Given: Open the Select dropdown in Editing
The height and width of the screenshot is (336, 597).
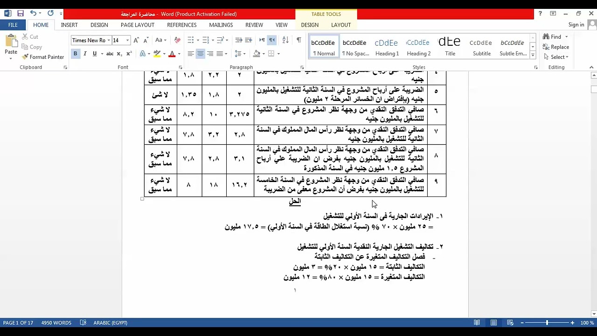Looking at the screenshot, I should 555,57.
